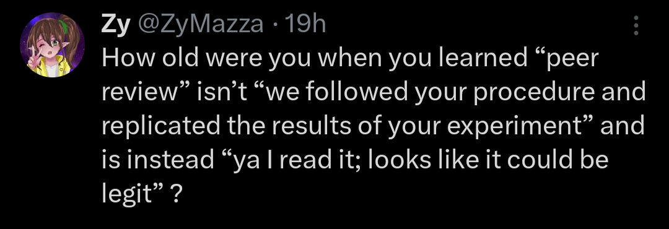Click the tweet line starting "How old were you"

(350, 59)
